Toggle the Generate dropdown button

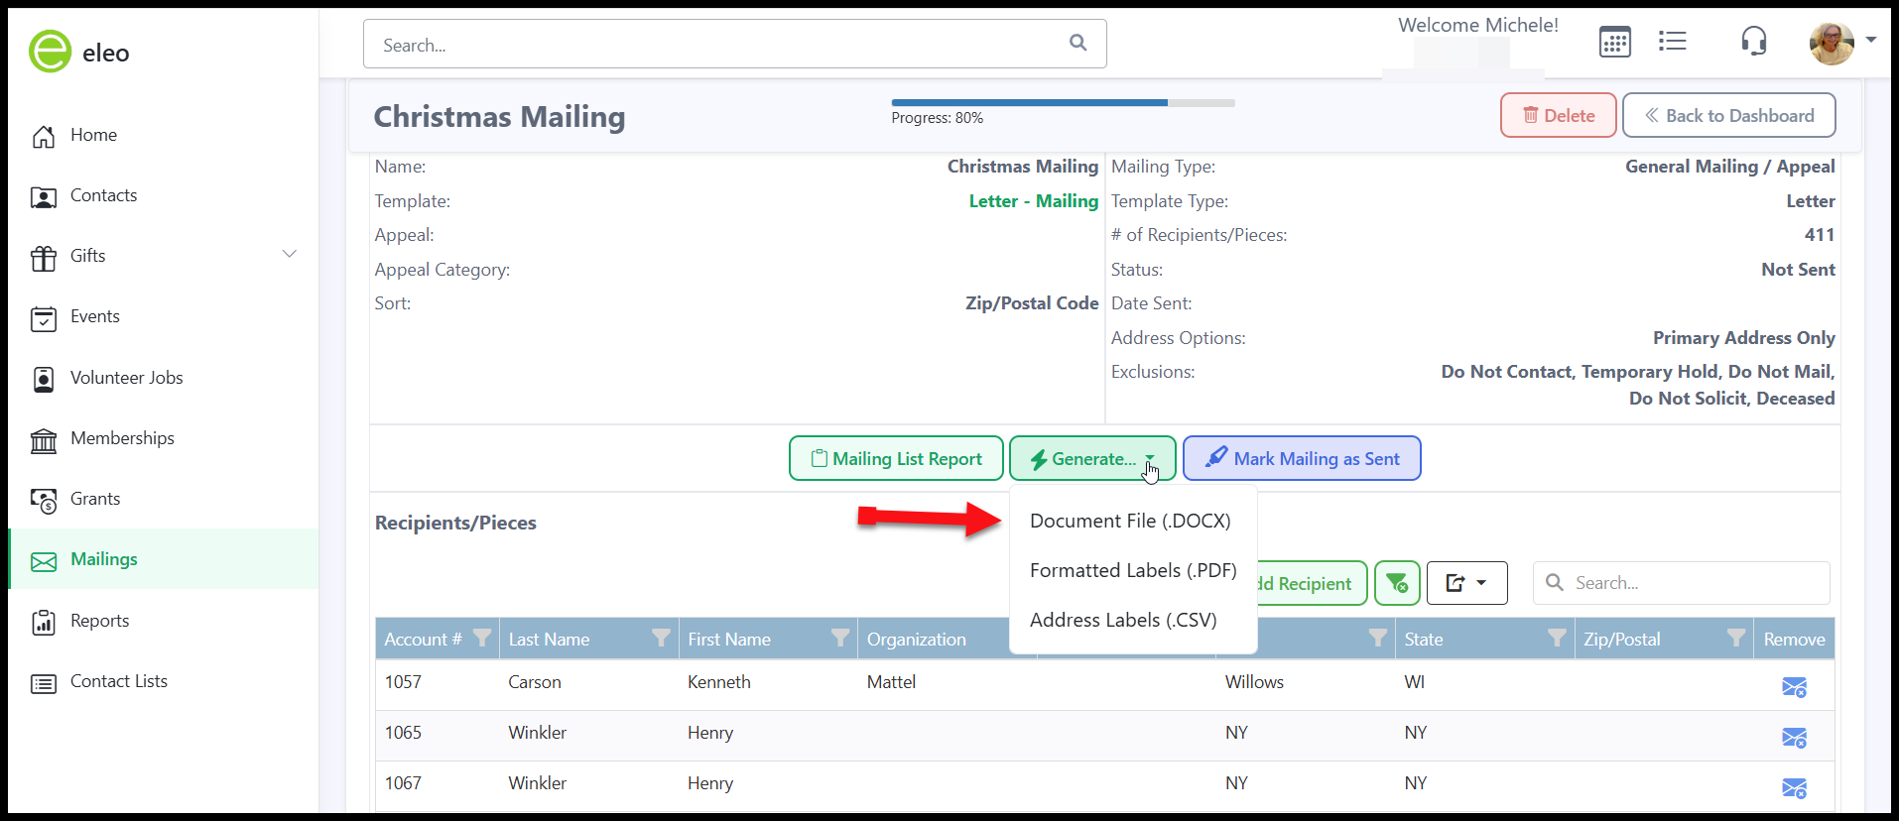(1092, 458)
